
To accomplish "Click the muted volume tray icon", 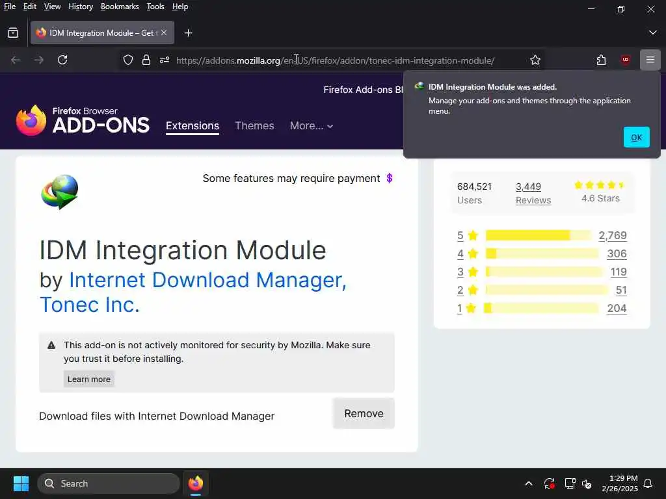I will (587, 483).
